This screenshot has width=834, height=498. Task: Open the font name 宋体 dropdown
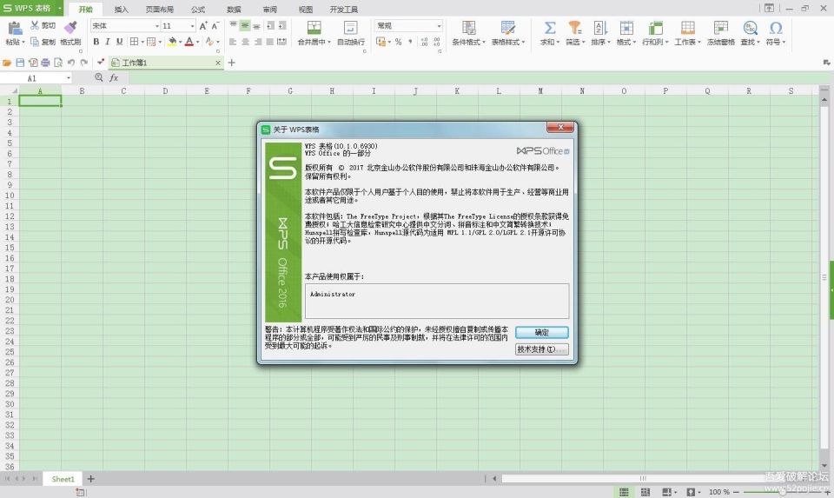click(x=157, y=25)
